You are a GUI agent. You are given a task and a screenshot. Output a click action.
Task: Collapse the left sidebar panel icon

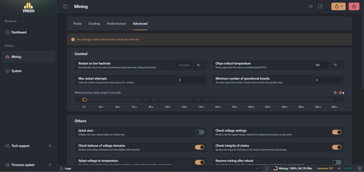pos(65,6)
